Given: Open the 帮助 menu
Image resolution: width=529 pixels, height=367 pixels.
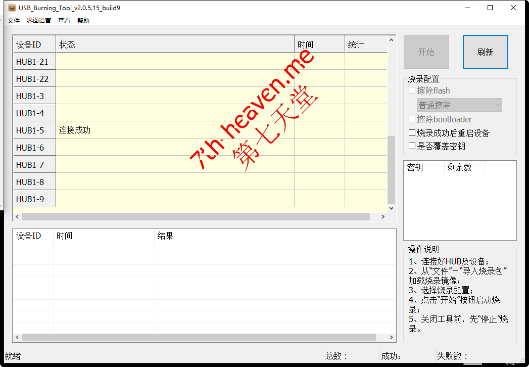Looking at the screenshot, I should [83, 20].
